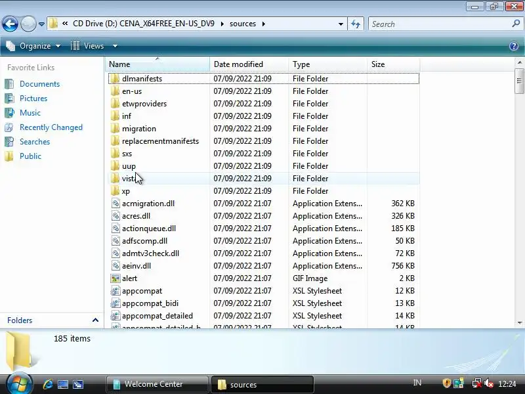This screenshot has width=525, height=394.
Task: Open the recent pages dropdown arrow
Action: pos(41,24)
